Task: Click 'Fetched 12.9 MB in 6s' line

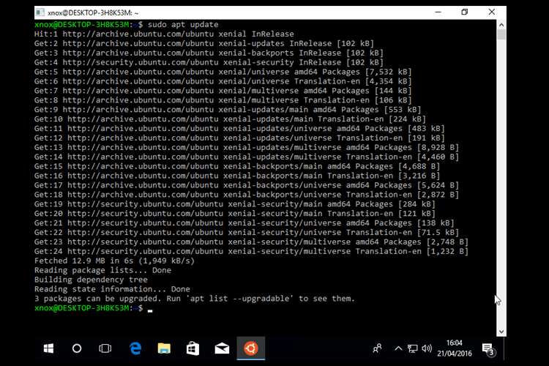Action: [114, 261]
